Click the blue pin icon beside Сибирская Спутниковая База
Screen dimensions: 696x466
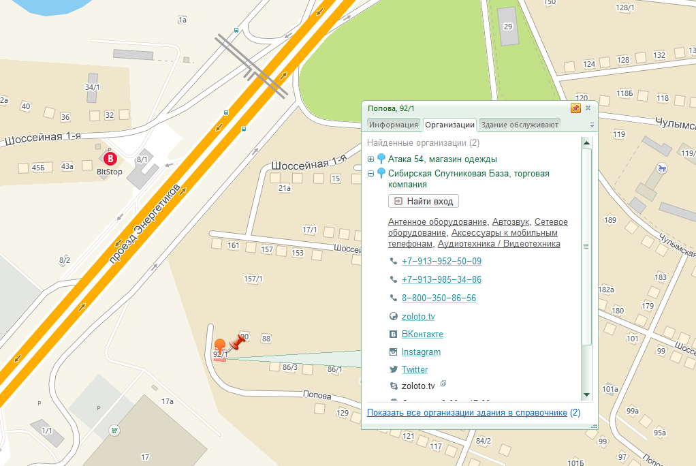pos(381,173)
